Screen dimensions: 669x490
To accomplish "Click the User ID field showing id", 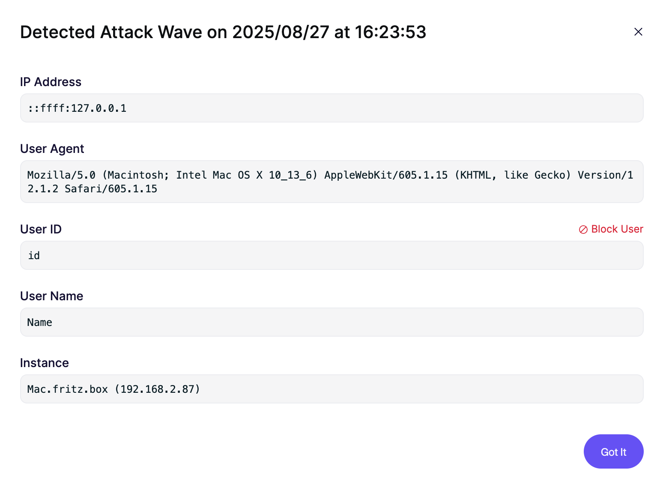I will point(332,255).
